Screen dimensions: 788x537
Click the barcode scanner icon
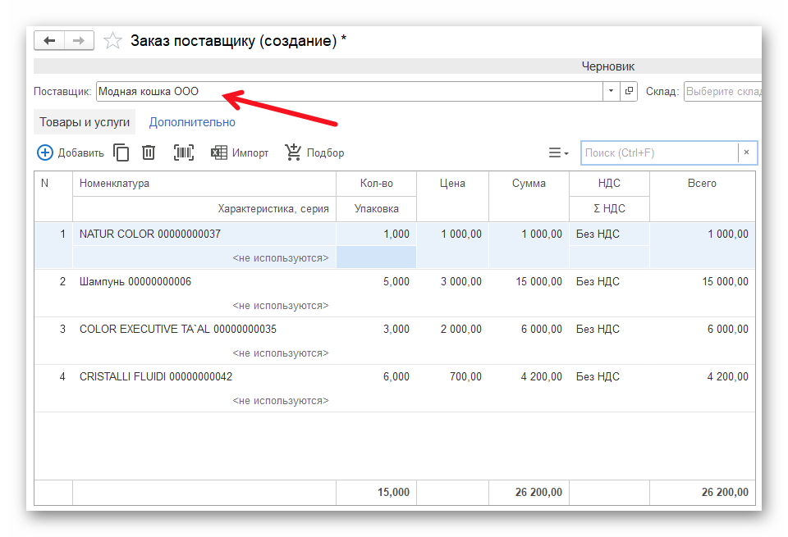184,152
